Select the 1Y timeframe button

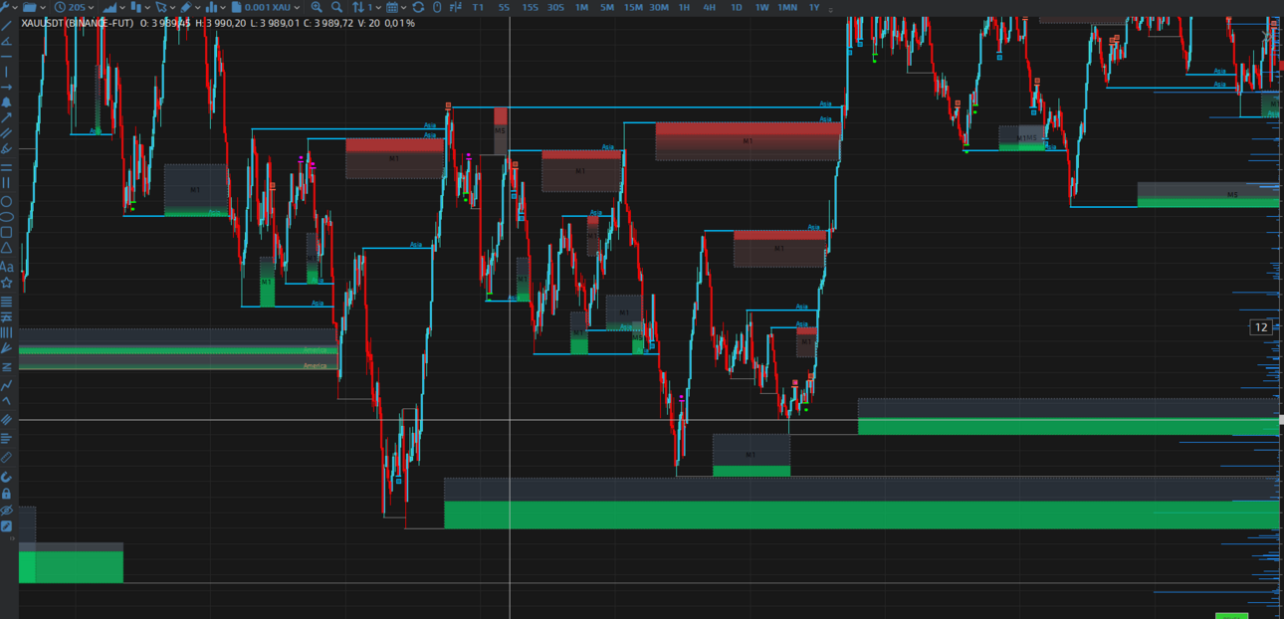pos(814,7)
